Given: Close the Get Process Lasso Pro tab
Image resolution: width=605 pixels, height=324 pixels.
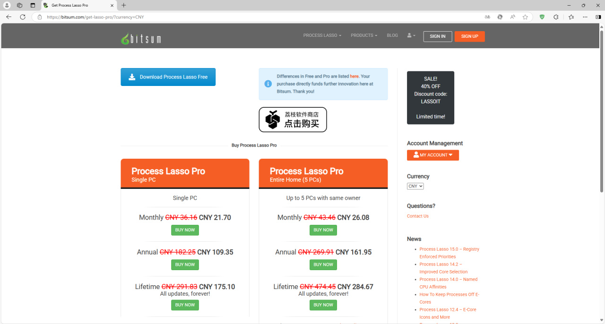Looking at the screenshot, I should point(112,5).
